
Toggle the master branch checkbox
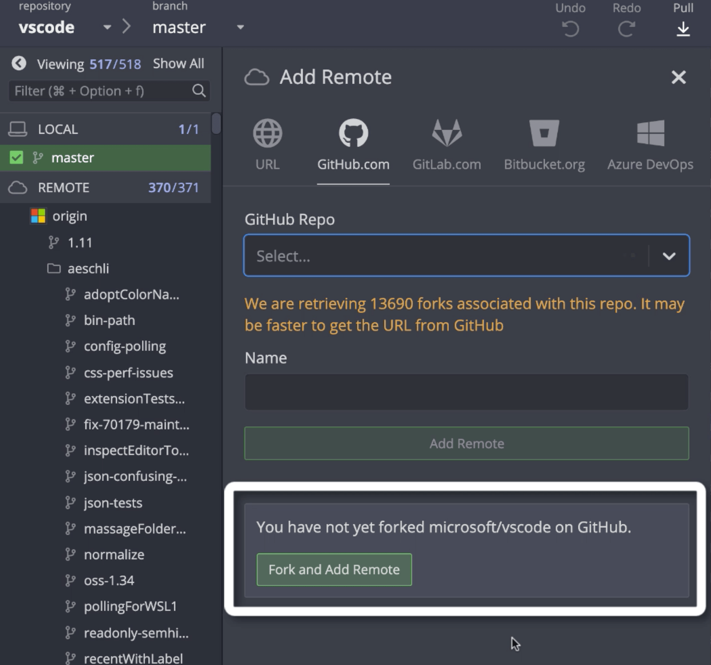(16, 158)
